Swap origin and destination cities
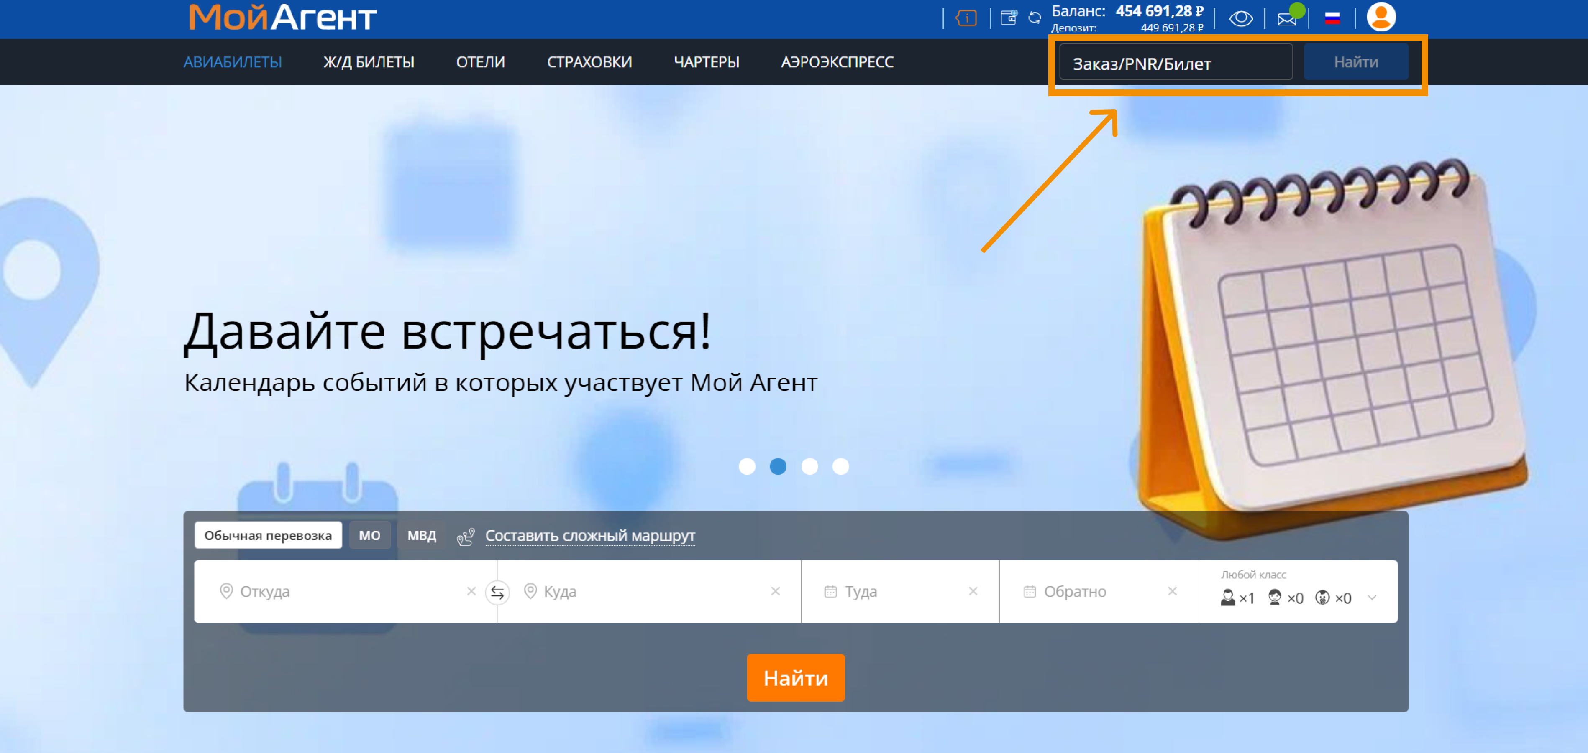Screen dimensions: 1588x753 click(x=497, y=592)
